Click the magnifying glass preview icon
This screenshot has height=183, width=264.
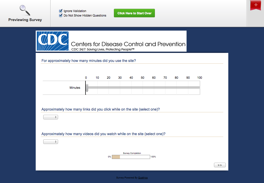pos(25,10)
